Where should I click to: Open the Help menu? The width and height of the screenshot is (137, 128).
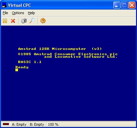click(x=31, y=13)
